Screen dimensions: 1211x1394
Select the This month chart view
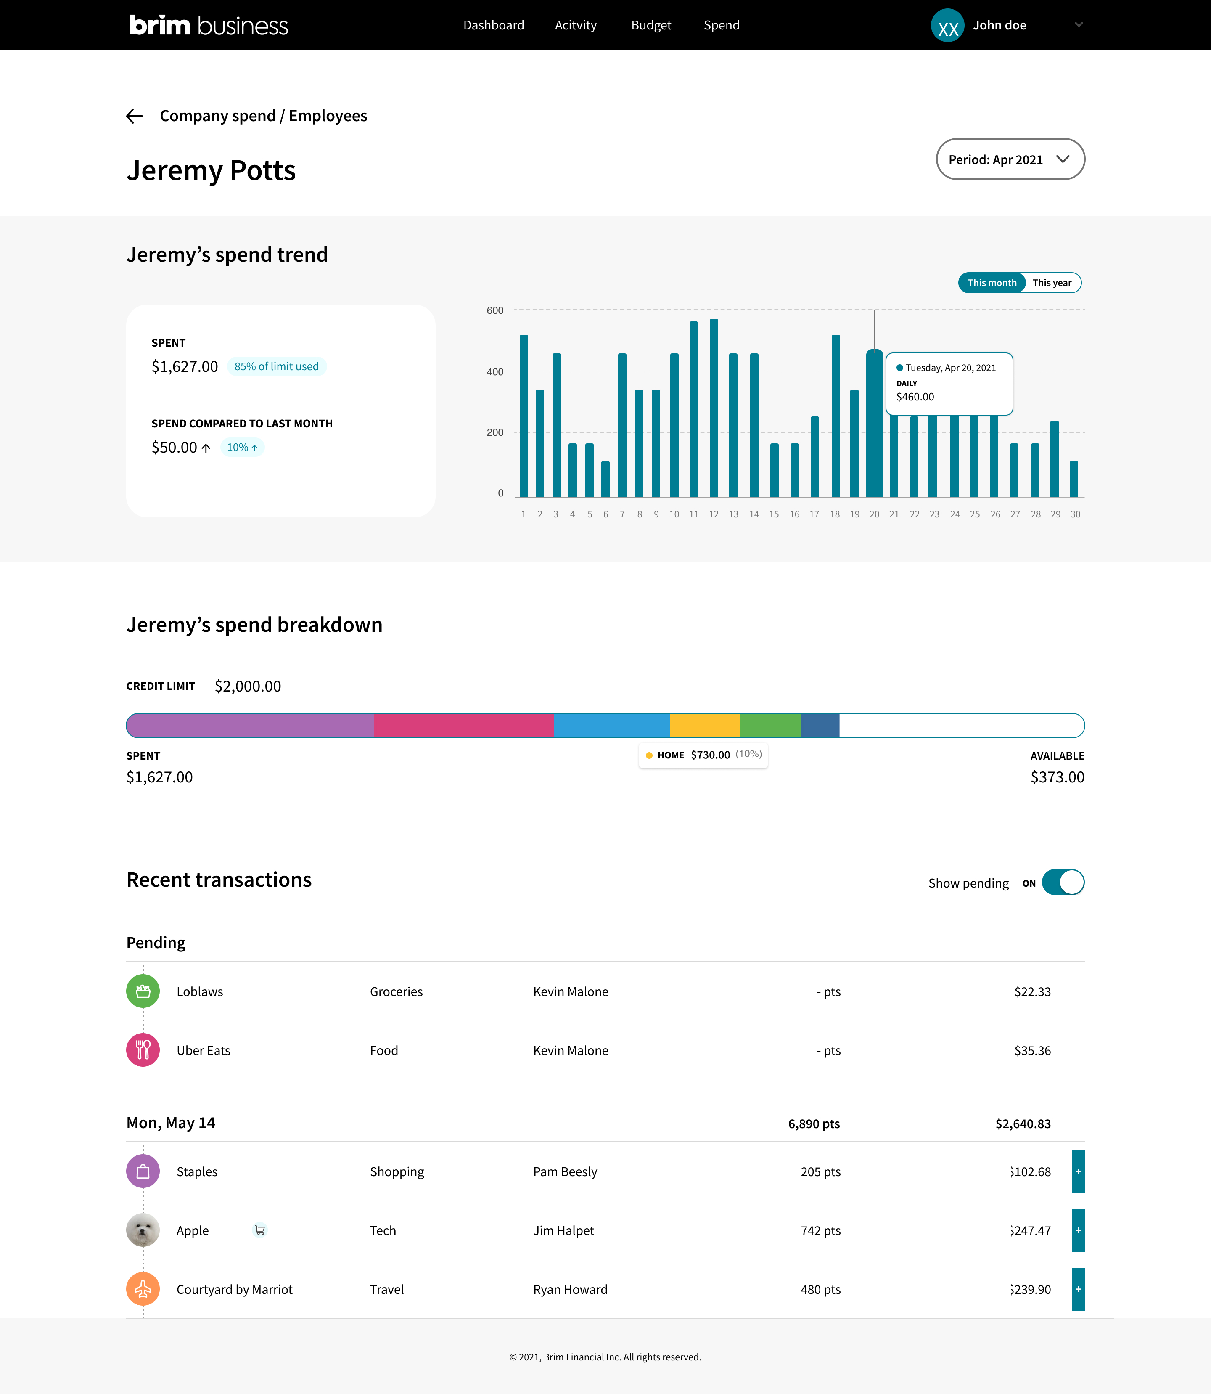point(992,283)
